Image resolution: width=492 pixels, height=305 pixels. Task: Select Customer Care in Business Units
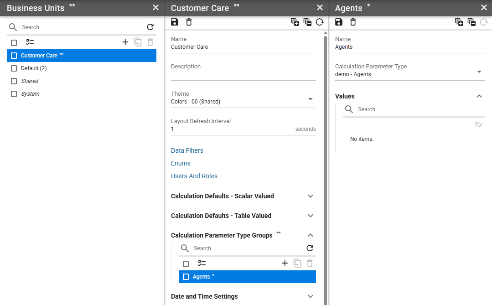82,56
